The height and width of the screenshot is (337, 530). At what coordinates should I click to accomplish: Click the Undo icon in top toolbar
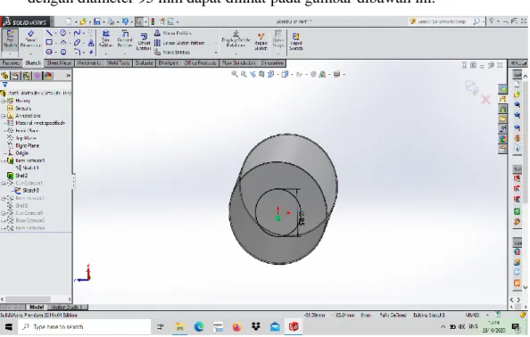click(125, 21)
